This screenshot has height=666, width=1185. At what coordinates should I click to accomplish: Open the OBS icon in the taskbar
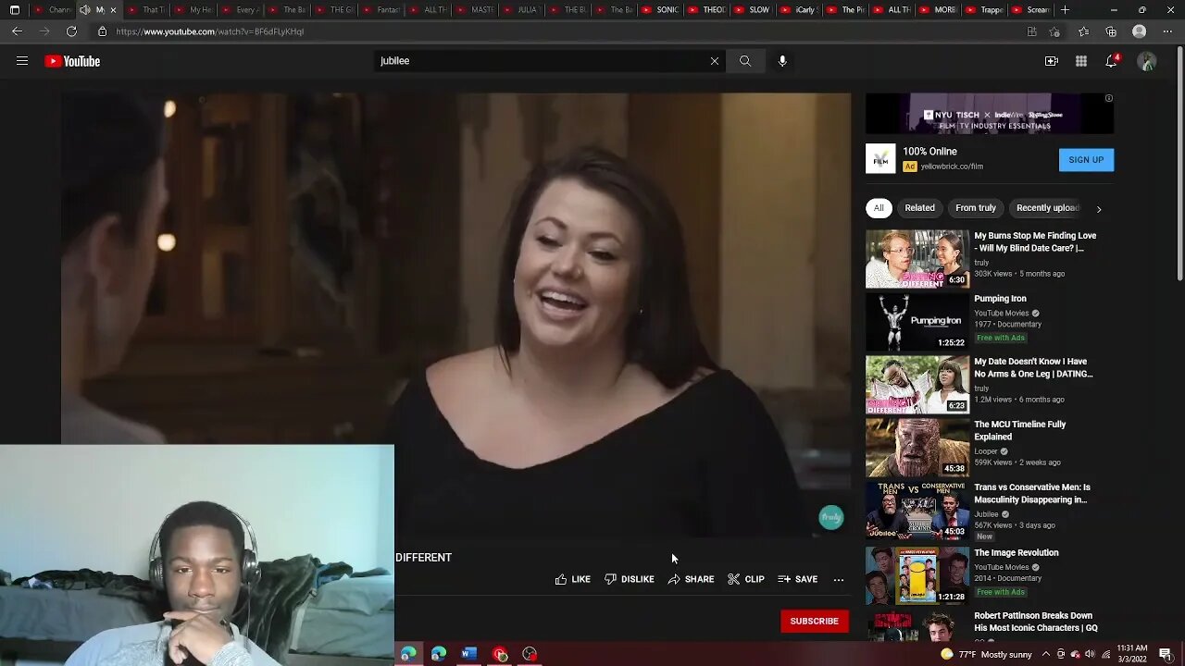point(530,654)
